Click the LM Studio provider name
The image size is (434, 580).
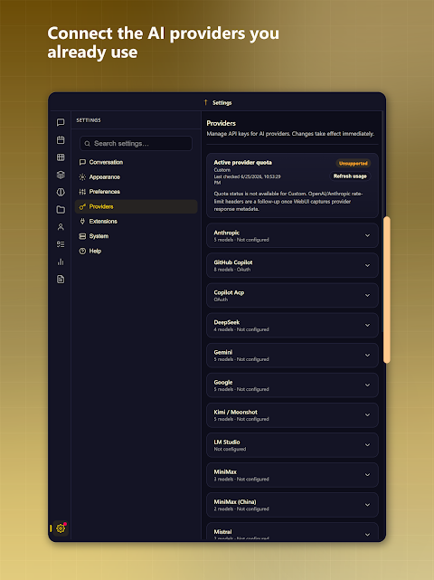click(x=227, y=442)
